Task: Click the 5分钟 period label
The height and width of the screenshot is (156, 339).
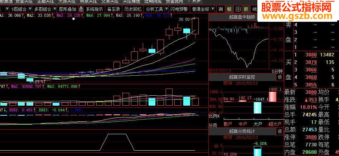Action: pos(277,71)
